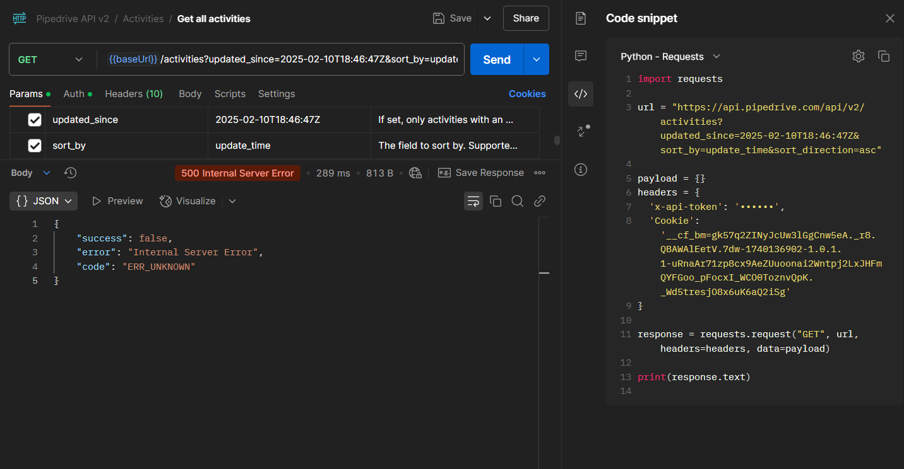904x469 pixels.
Task: Switch to the Headers tab
Action: pos(133,94)
